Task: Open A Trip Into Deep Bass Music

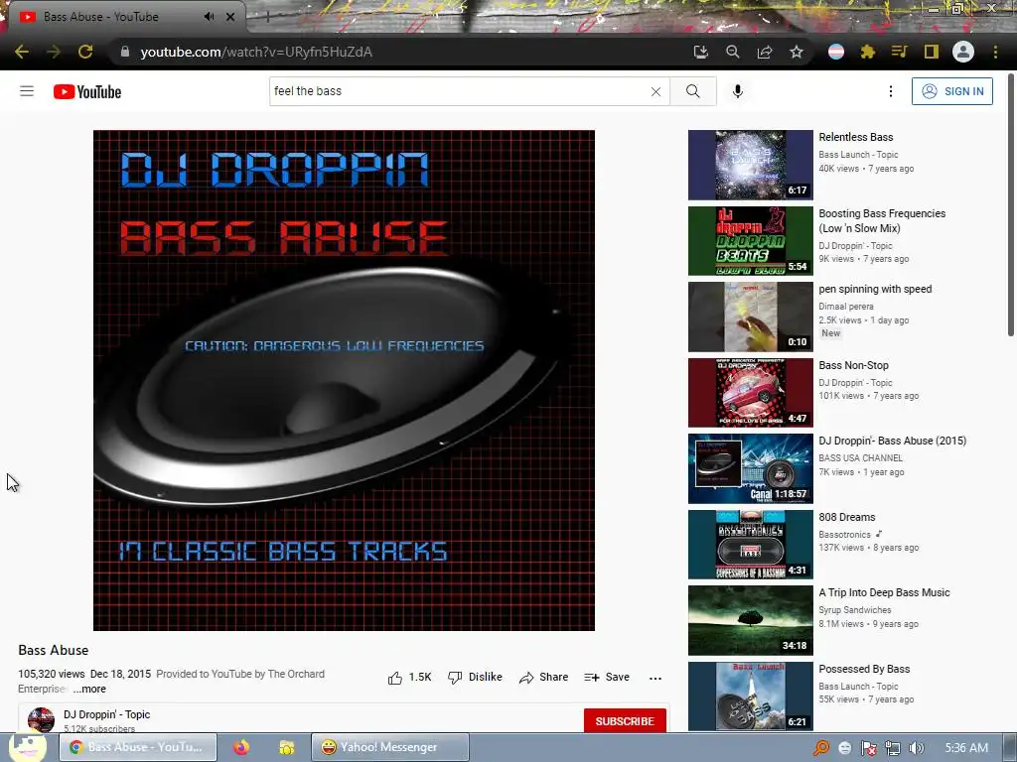Action: pyautogui.click(x=884, y=592)
